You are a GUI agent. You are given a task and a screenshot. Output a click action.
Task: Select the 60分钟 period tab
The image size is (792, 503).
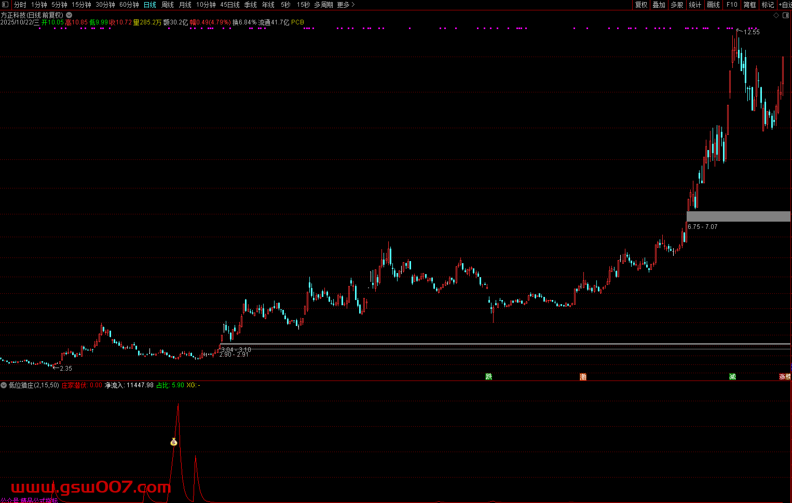(x=129, y=5)
